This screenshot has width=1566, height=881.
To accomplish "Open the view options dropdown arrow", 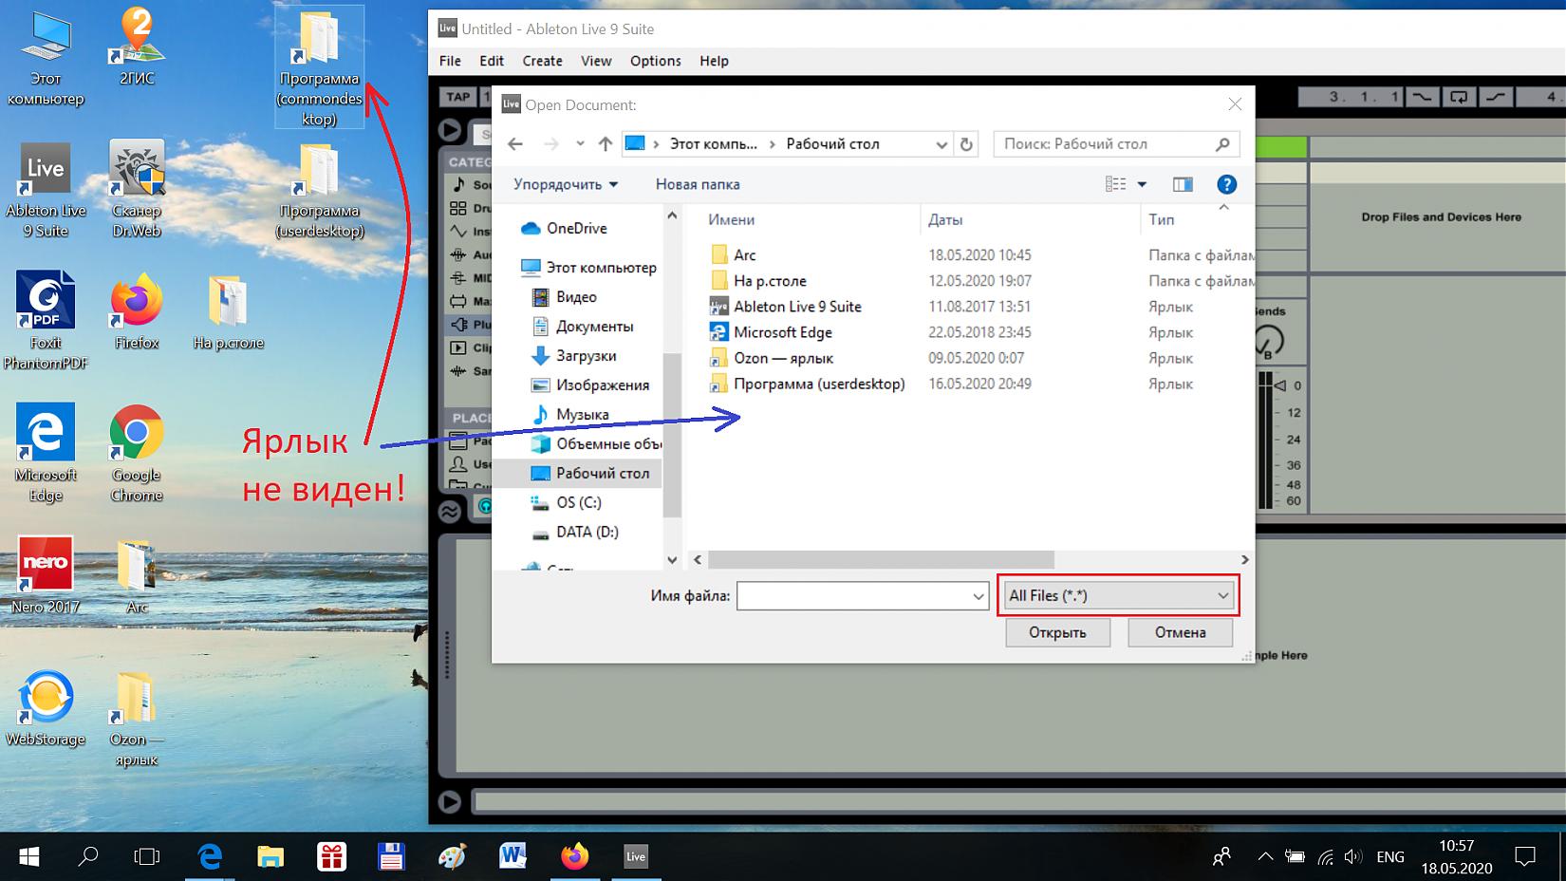I will click(1142, 184).
